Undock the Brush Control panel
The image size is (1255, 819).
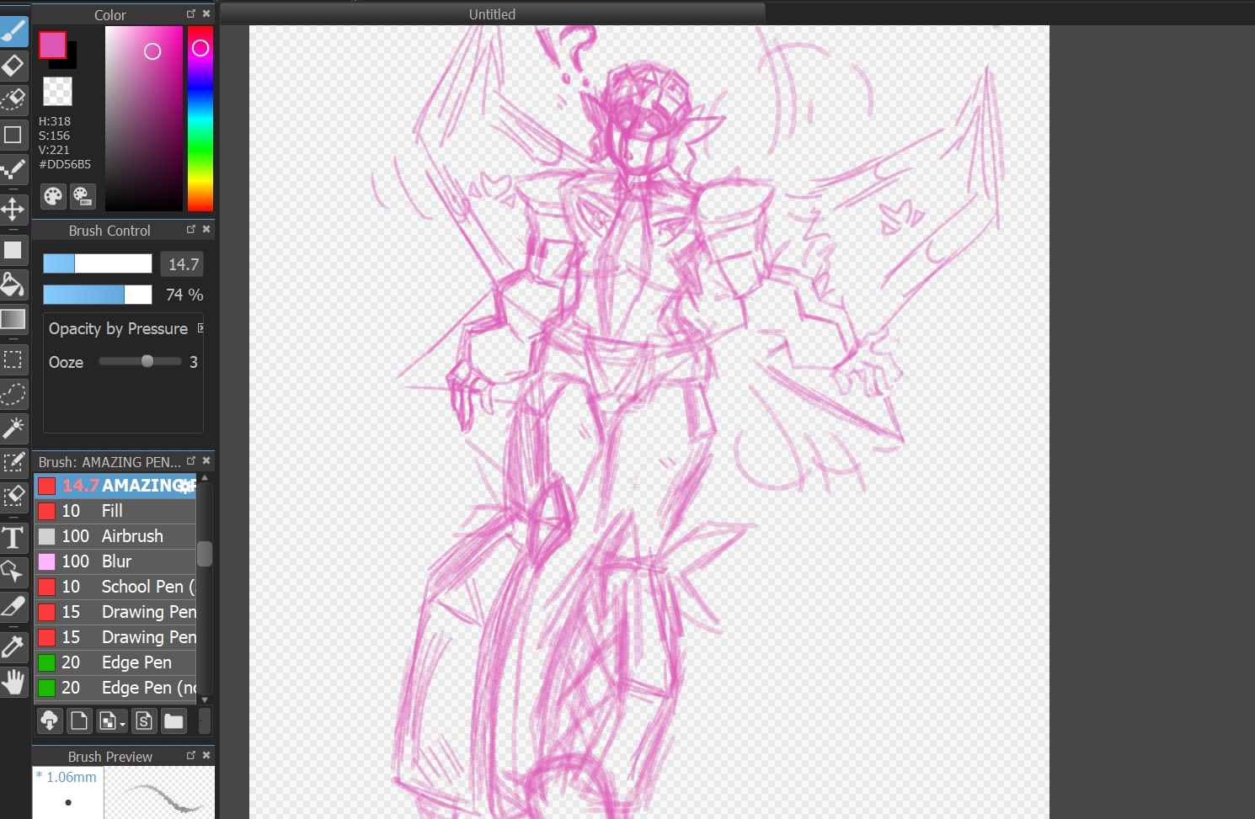click(x=191, y=230)
